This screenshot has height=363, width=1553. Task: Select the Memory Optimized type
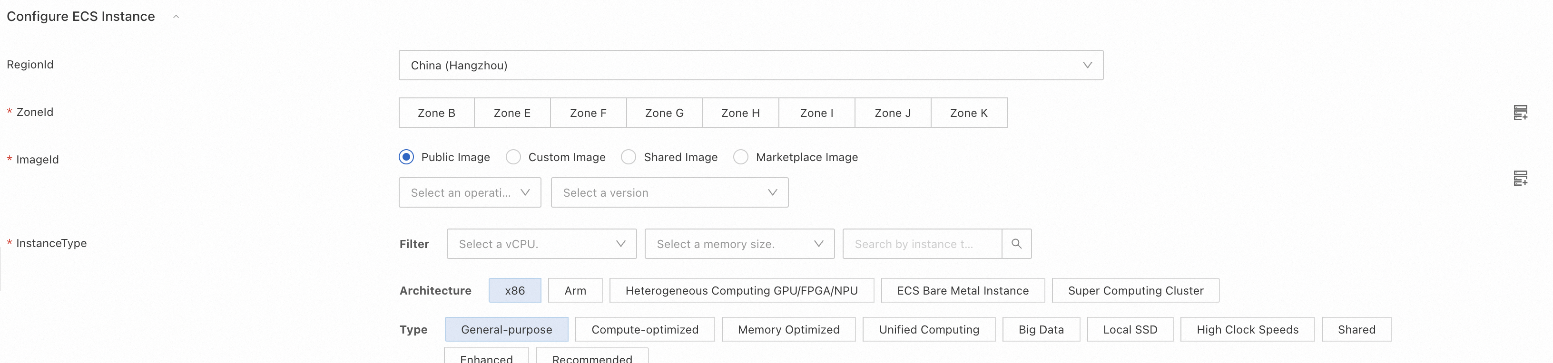(788, 330)
